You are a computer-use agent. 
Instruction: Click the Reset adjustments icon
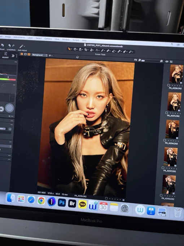tap(2, 45)
